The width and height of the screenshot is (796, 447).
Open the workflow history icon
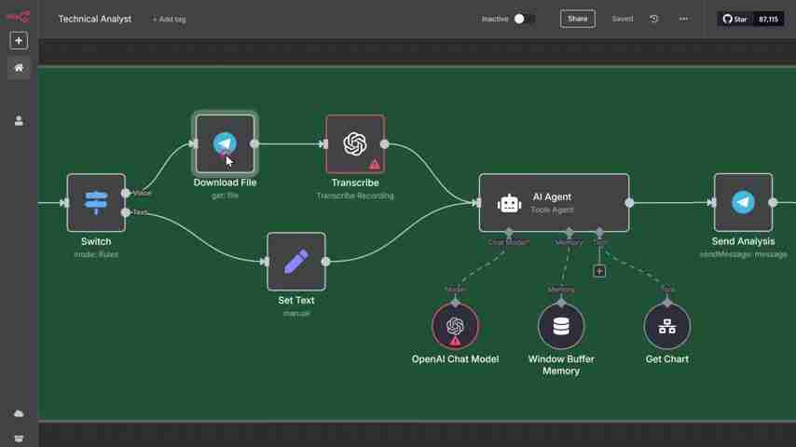click(x=653, y=19)
